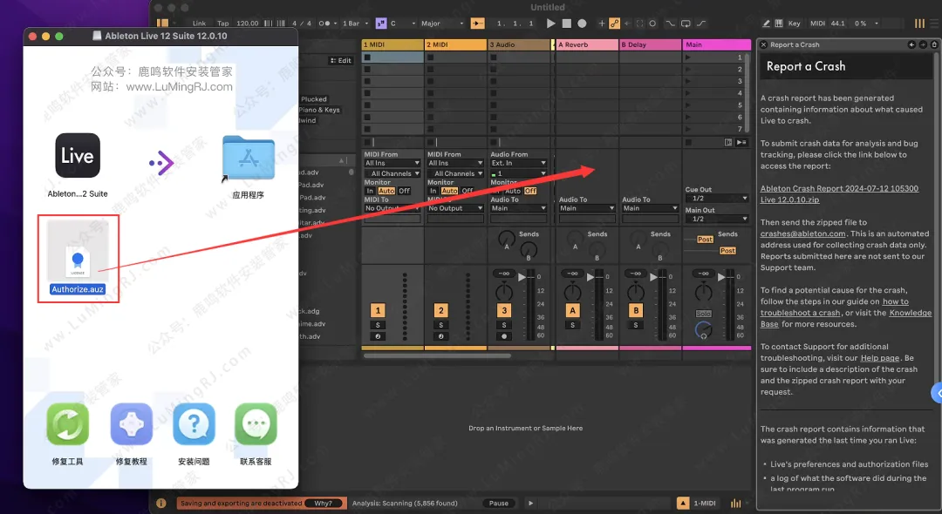This screenshot has width=942, height=514.
Task: Open the MIDI From All Ins dropdown on track 1
Action: pyautogui.click(x=392, y=163)
